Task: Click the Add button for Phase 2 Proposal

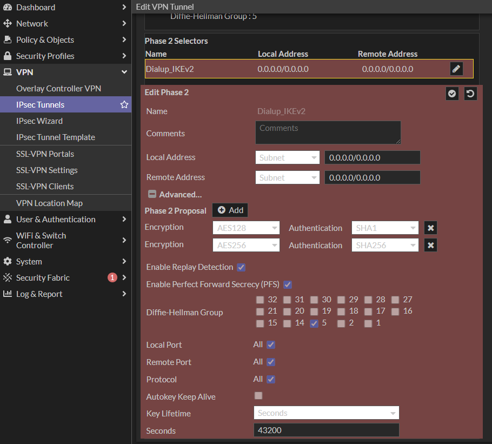Action: click(x=230, y=210)
